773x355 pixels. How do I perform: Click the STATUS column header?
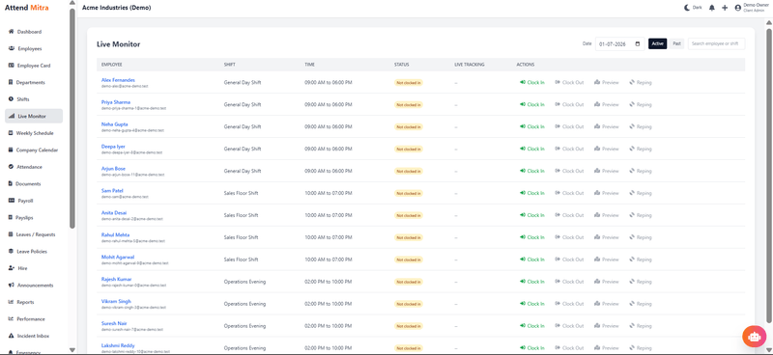coord(401,65)
